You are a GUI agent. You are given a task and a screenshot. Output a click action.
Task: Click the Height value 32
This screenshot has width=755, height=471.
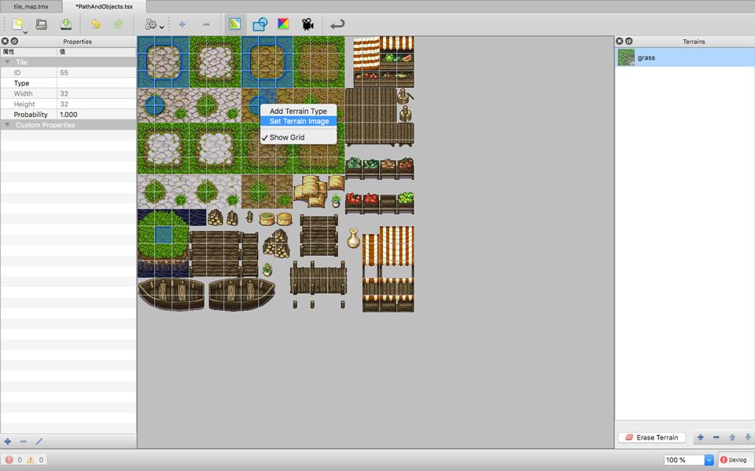(64, 104)
